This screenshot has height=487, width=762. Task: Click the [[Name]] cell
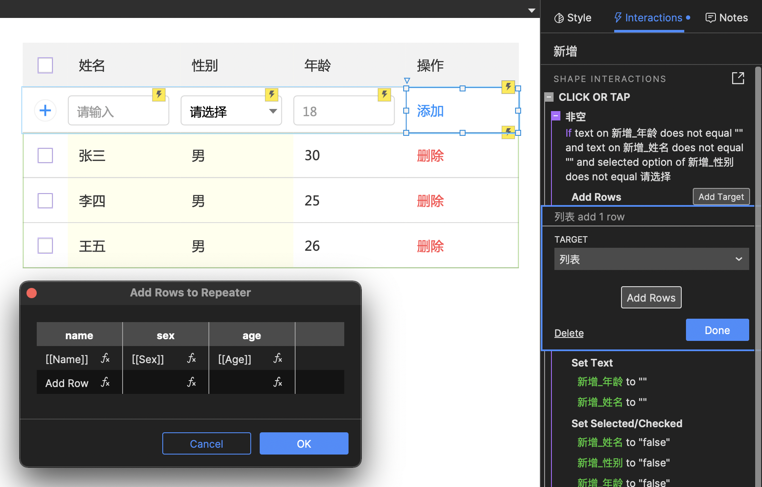coord(67,359)
